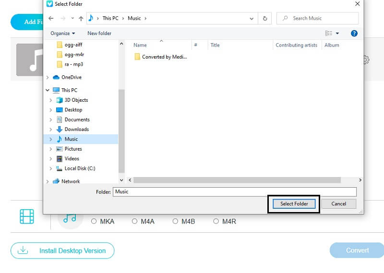Viewport: 384px width, 273px height.
Task: Click the Back navigation arrow
Action: (51, 18)
